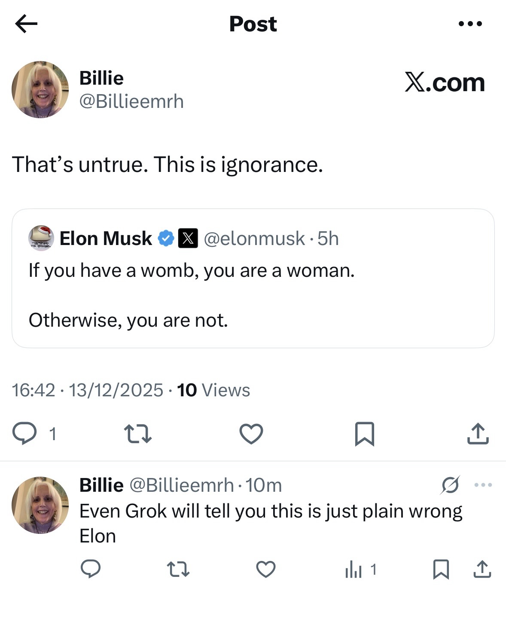Viewport: 506px width, 622px height.
Task: Open the three-dot post options menu
Action: point(470,24)
